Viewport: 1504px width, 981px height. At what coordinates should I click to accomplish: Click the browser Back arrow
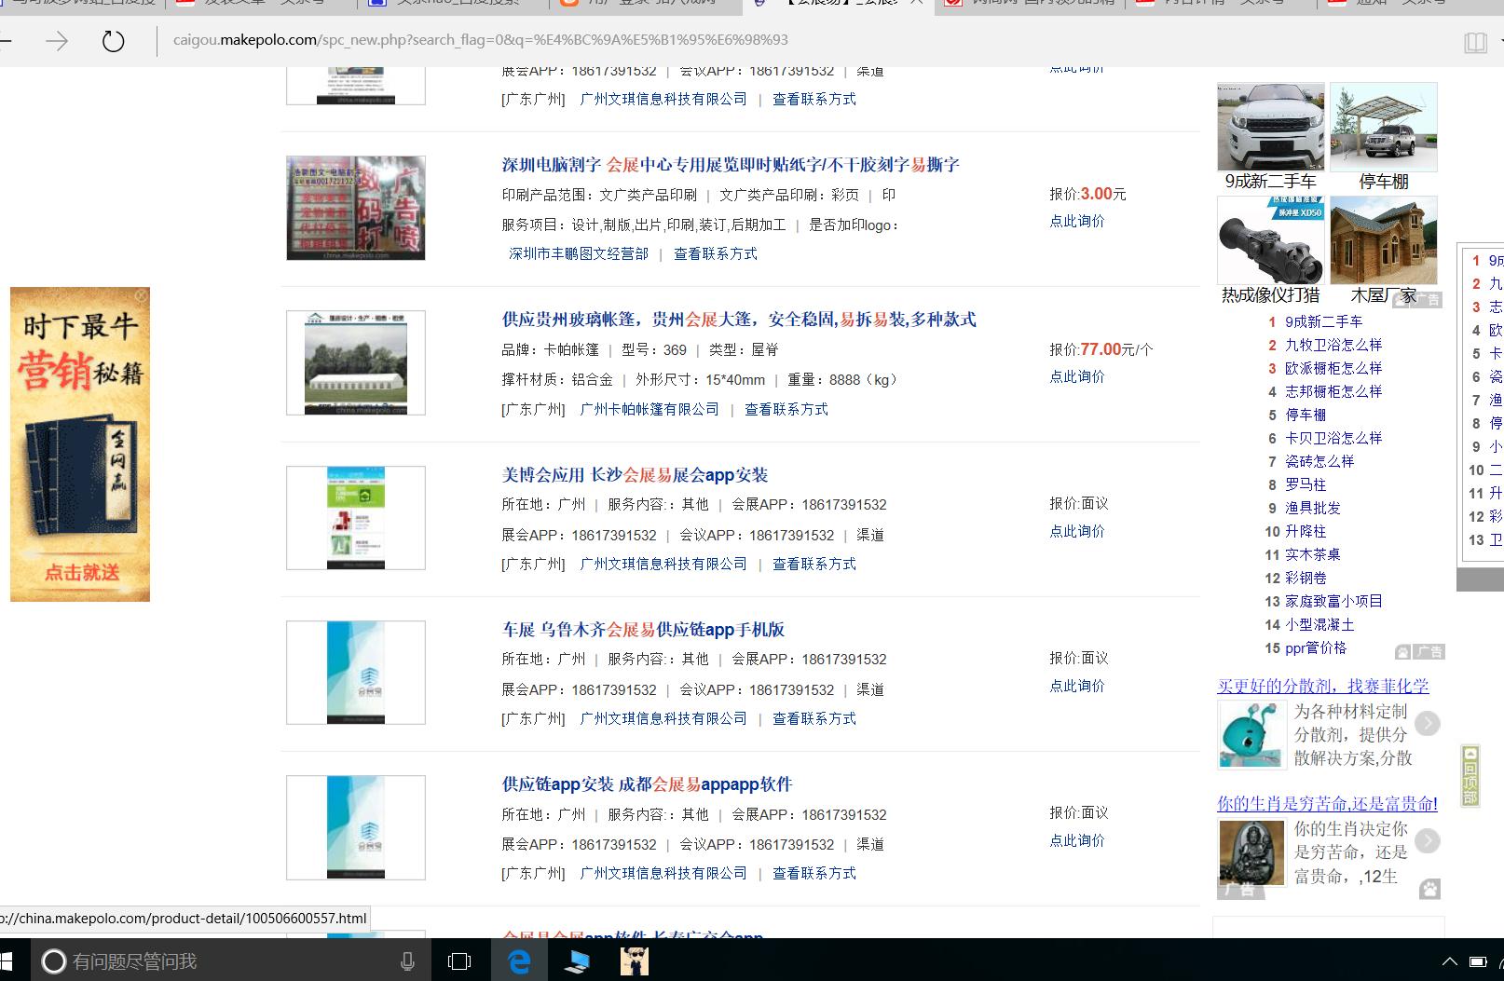(7, 40)
